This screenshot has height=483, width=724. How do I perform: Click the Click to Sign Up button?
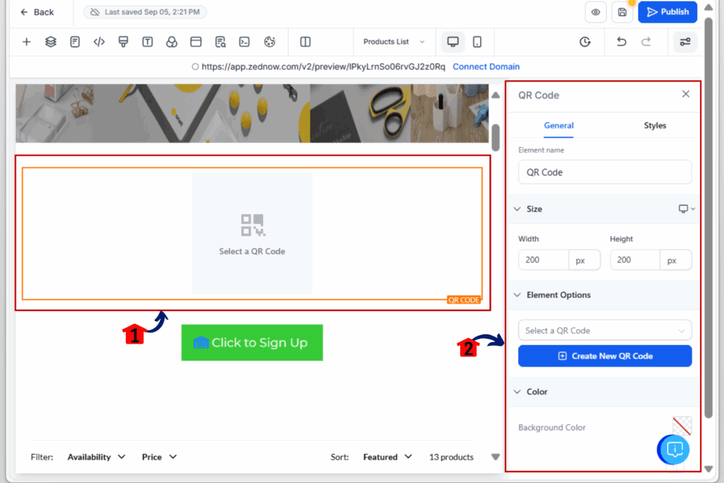pyautogui.click(x=252, y=342)
